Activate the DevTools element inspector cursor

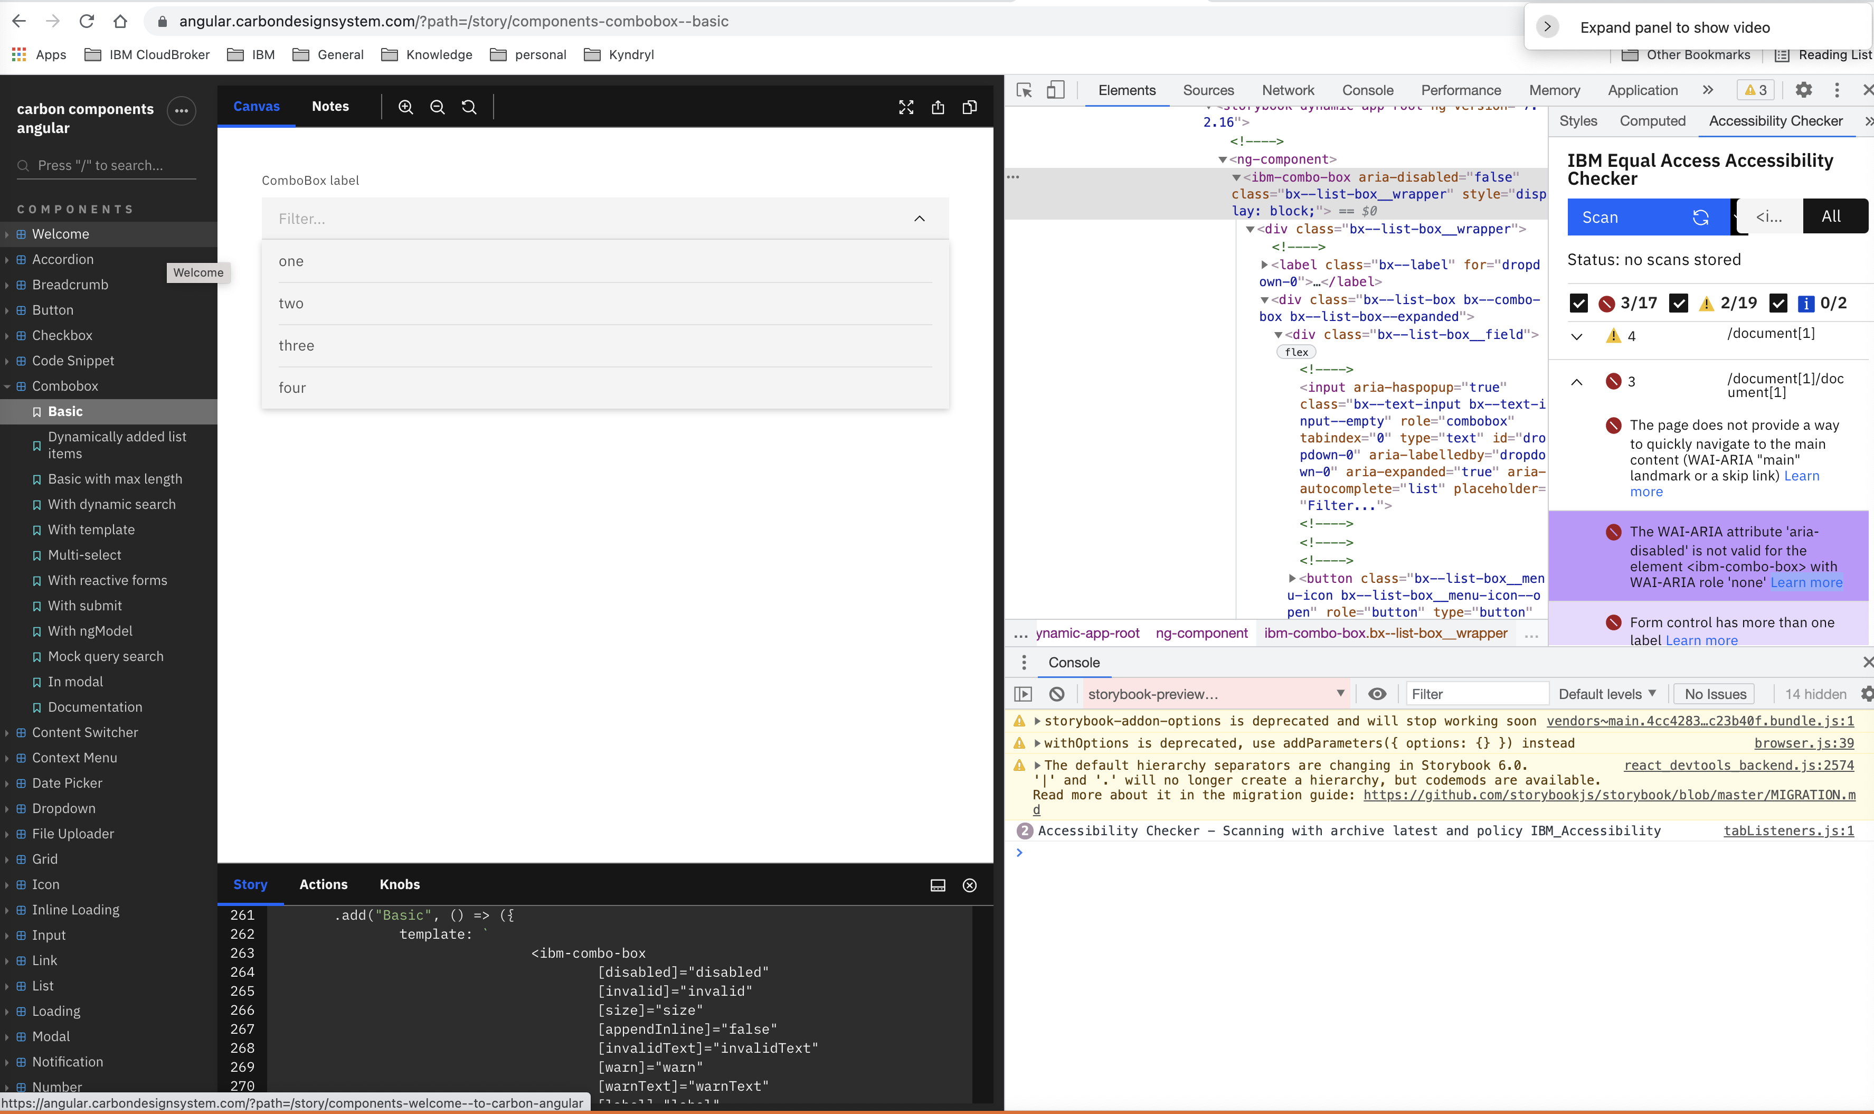click(x=1023, y=89)
